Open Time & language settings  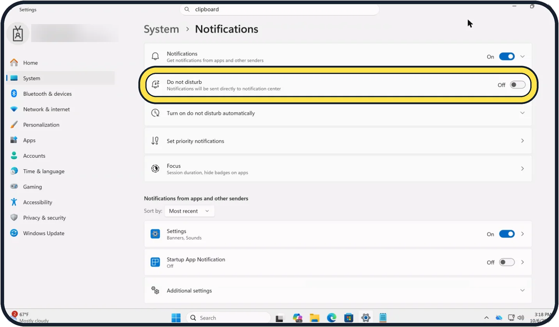[x=61, y=171]
